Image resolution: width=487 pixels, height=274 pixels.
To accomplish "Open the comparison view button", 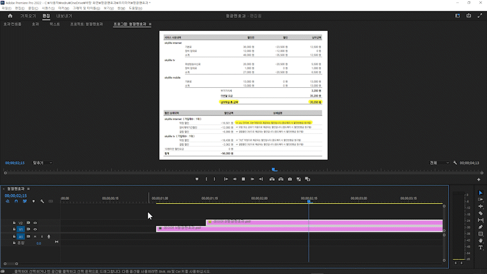I will (299, 179).
